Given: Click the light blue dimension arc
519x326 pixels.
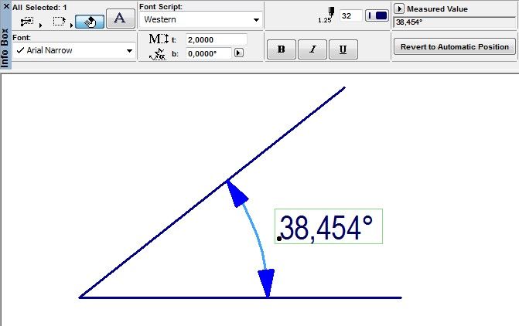Looking at the screenshot, I should click(x=258, y=236).
